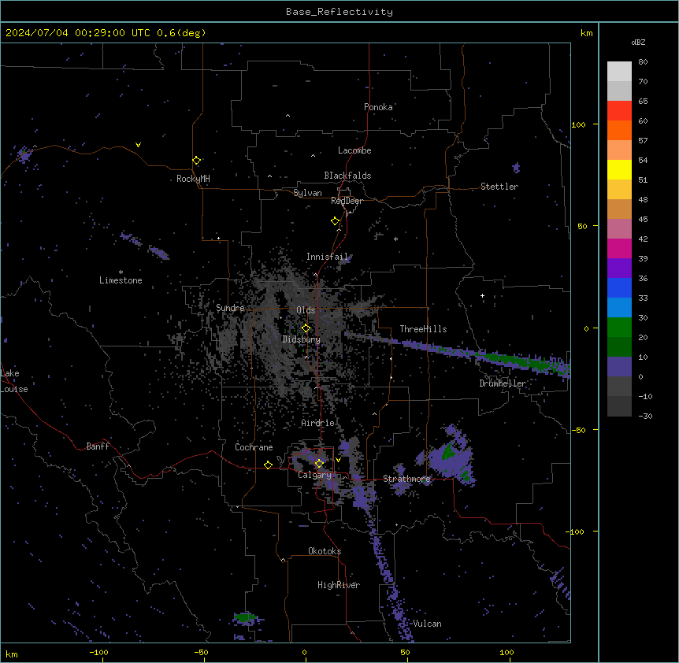This screenshot has width=679, height=663.
Task: Click the RedDeer city label
Action: (347, 201)
